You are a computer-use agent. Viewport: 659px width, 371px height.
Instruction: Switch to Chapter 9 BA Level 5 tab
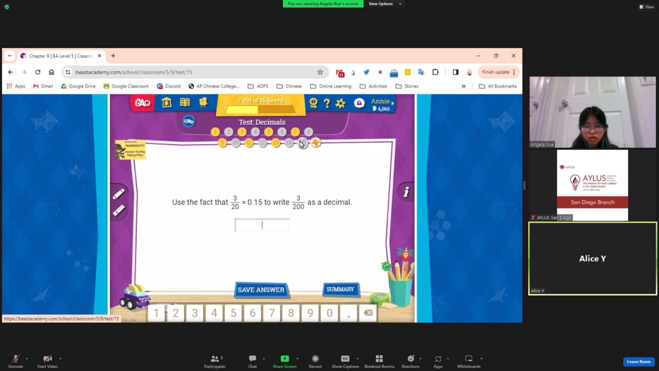(x=60, y=56)
